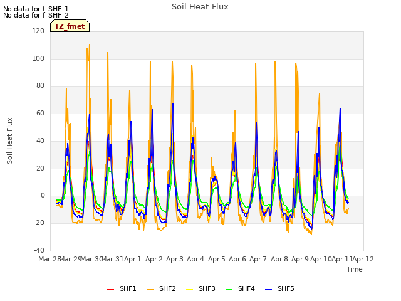Viewport: 401px width, 301px height.
Task: Click the SHF5 blue legend swatch
Action: [x=269, y=290]
